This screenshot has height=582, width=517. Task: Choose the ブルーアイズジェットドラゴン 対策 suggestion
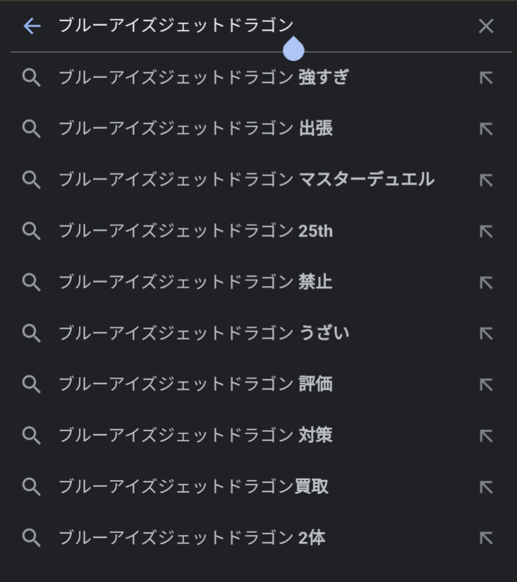[x=195, y=436]
